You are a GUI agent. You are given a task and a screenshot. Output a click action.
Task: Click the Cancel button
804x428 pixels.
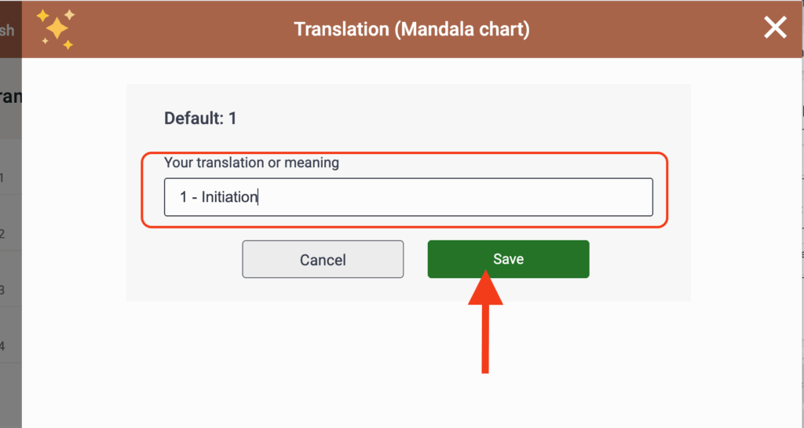[x=323, y=259]
